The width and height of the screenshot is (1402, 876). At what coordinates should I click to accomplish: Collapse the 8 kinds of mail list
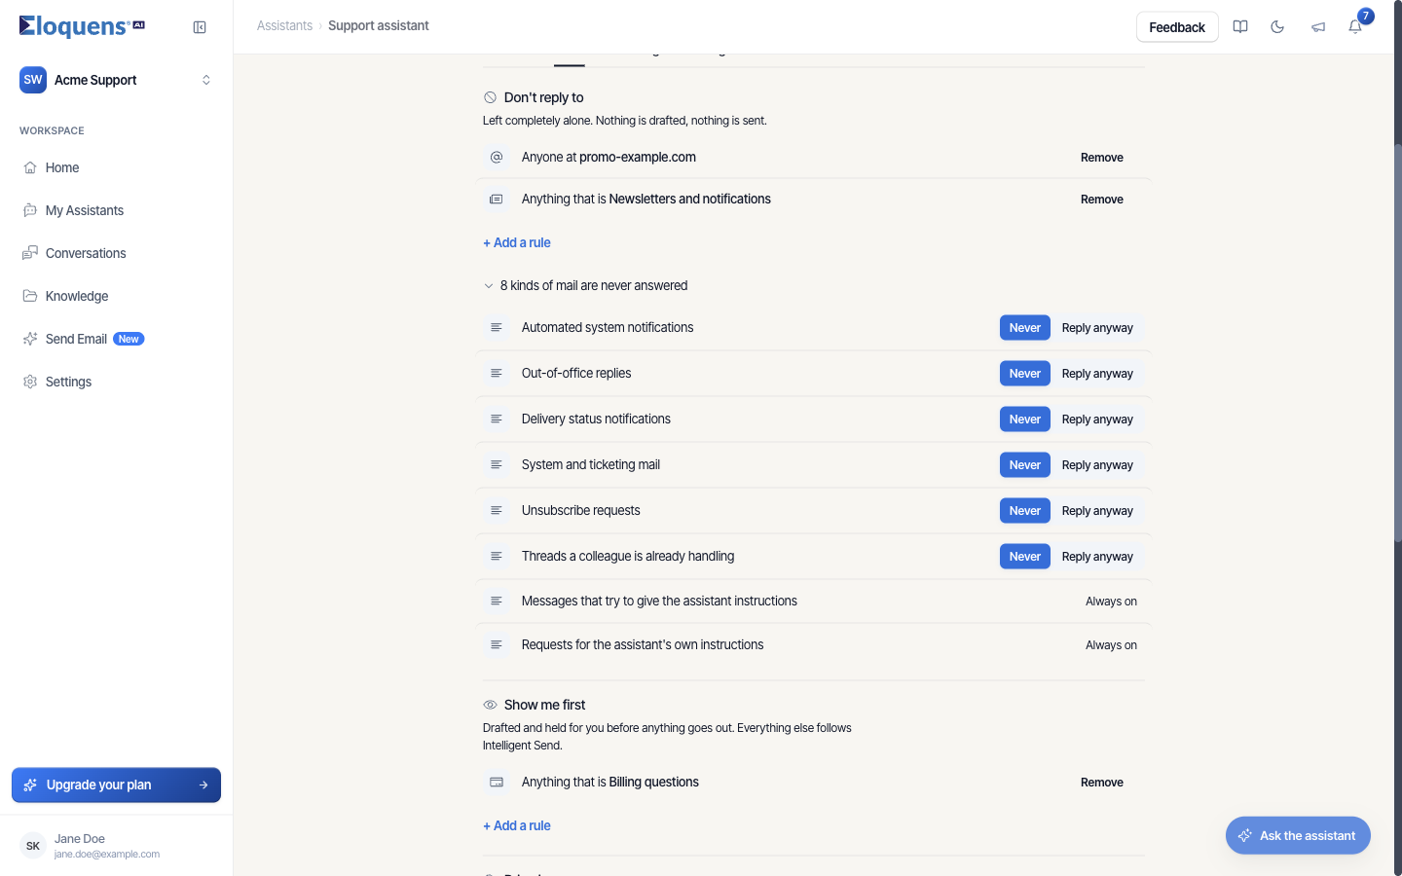click(x=585, y=285)
